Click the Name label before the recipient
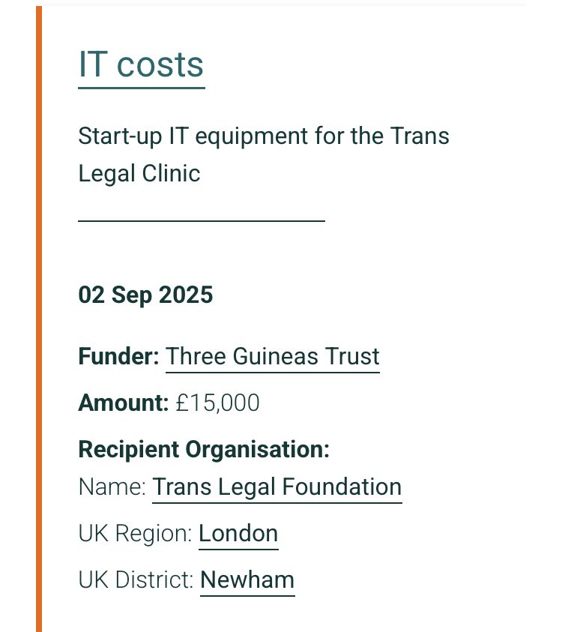The height and width of the screenshot is (632, 562). point(112,487)
